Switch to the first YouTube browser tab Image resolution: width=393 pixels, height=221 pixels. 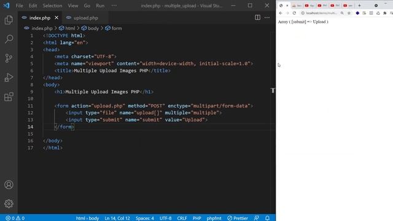tap(309, 6)
